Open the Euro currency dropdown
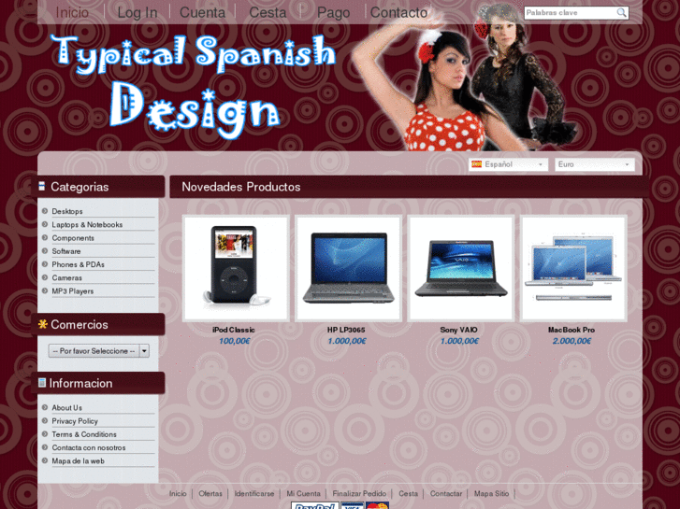 [595, 164]
